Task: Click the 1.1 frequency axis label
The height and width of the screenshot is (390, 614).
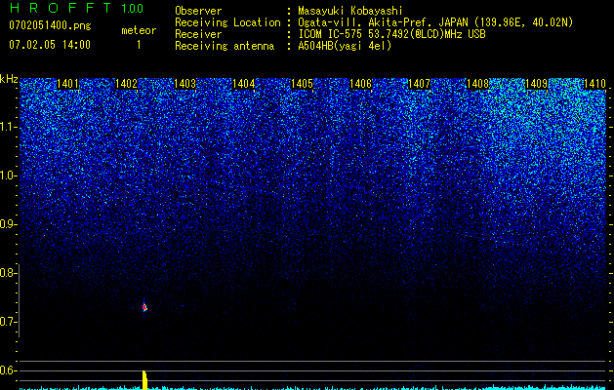Action: [9, 127]
